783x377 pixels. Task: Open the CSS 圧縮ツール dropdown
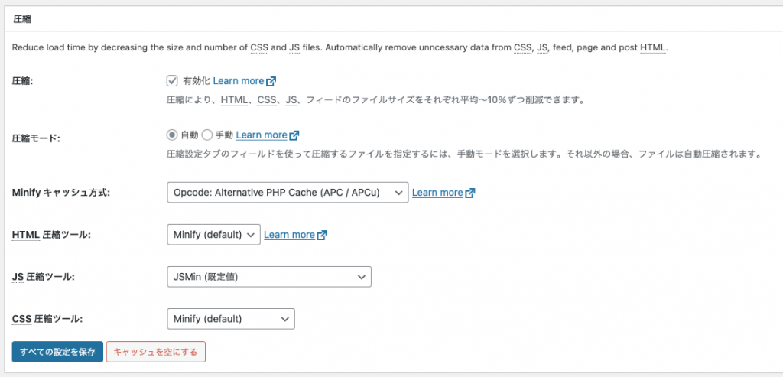point(231,319)
